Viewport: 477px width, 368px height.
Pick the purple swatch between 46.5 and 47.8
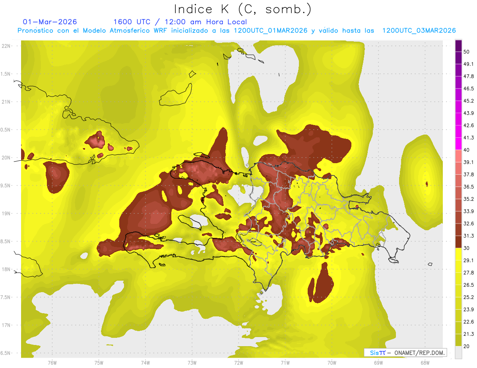458,83
